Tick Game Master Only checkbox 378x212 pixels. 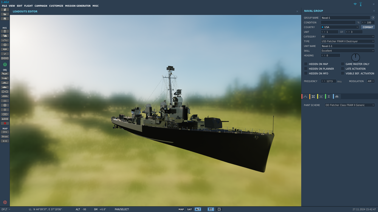342,64
